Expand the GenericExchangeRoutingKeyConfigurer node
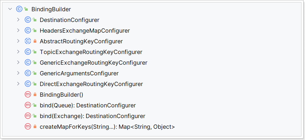 click(x=18, y=63)
